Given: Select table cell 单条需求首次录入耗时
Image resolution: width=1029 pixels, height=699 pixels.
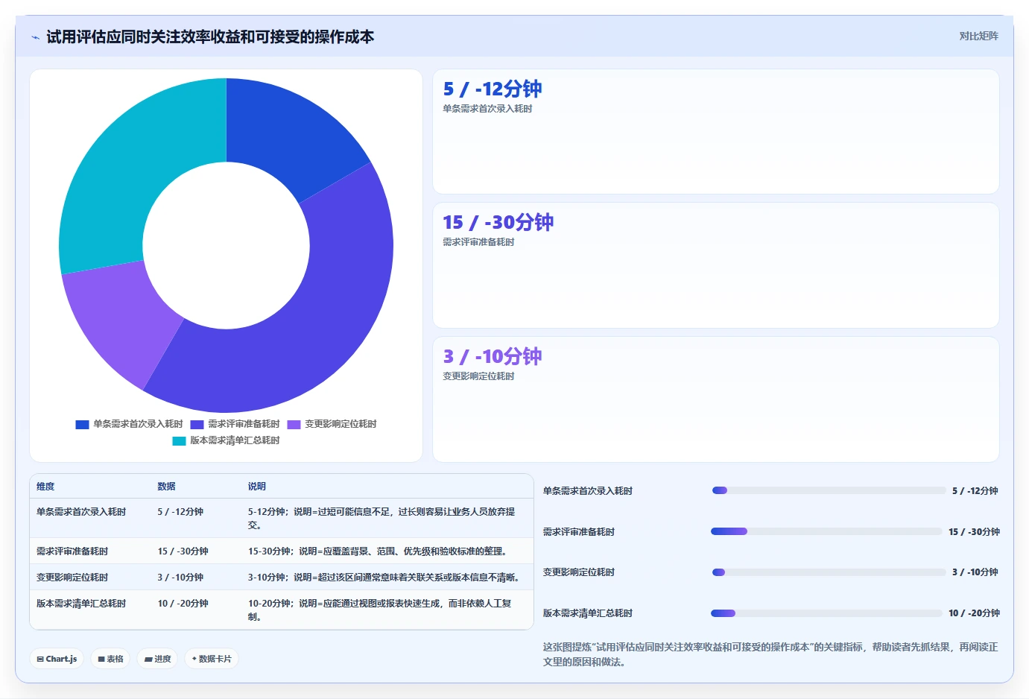Looking at the screenshot, I should [x=81, y=512].
